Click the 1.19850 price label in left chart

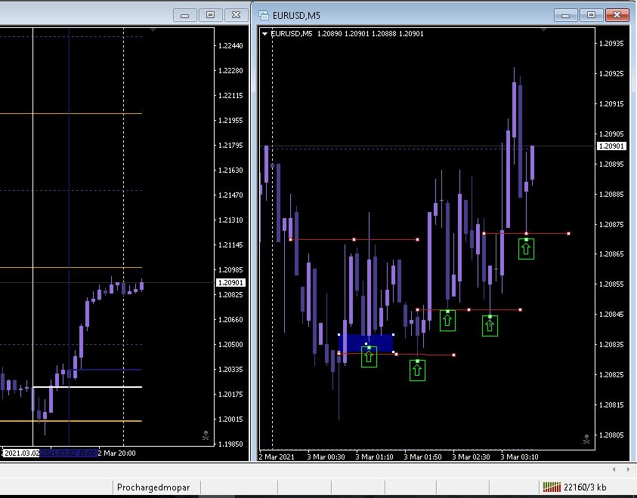[230, 444]
